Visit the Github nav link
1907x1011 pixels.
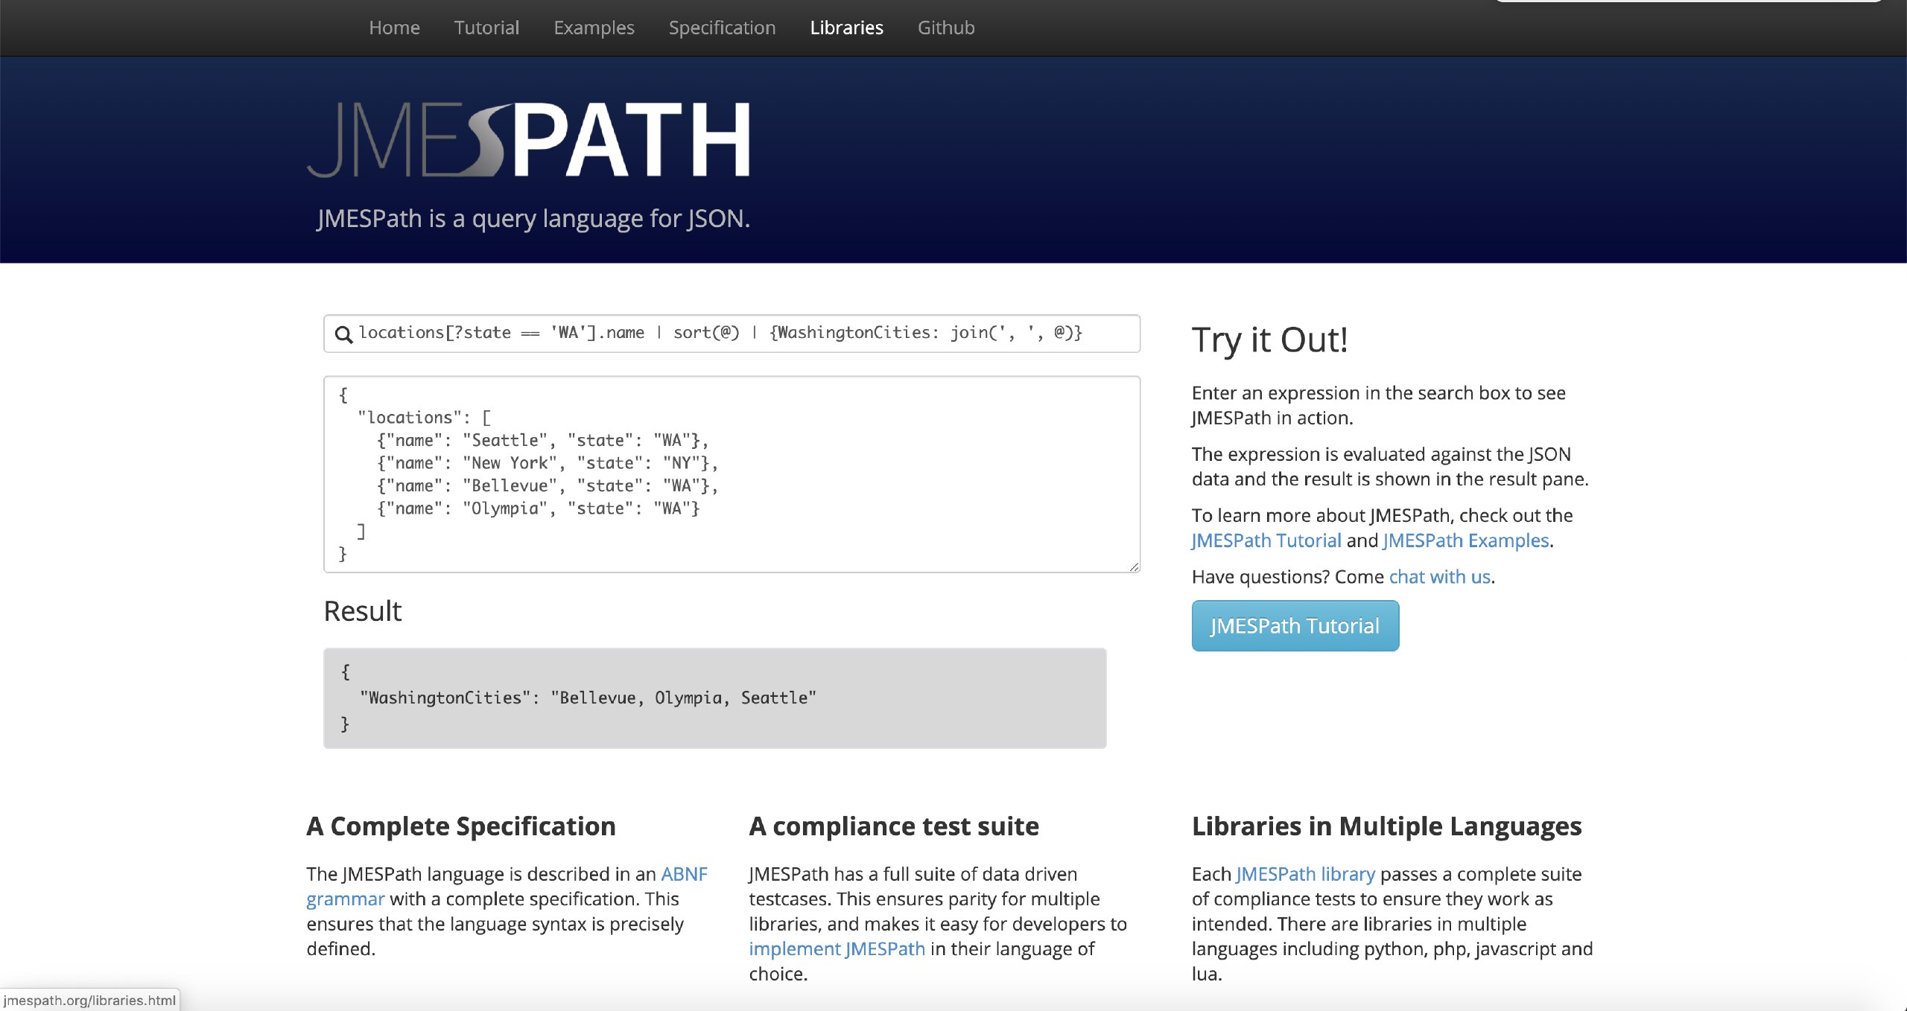coord(946,28)
